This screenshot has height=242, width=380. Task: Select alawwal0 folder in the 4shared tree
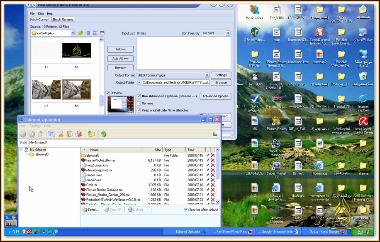click(x=42, y=154)
